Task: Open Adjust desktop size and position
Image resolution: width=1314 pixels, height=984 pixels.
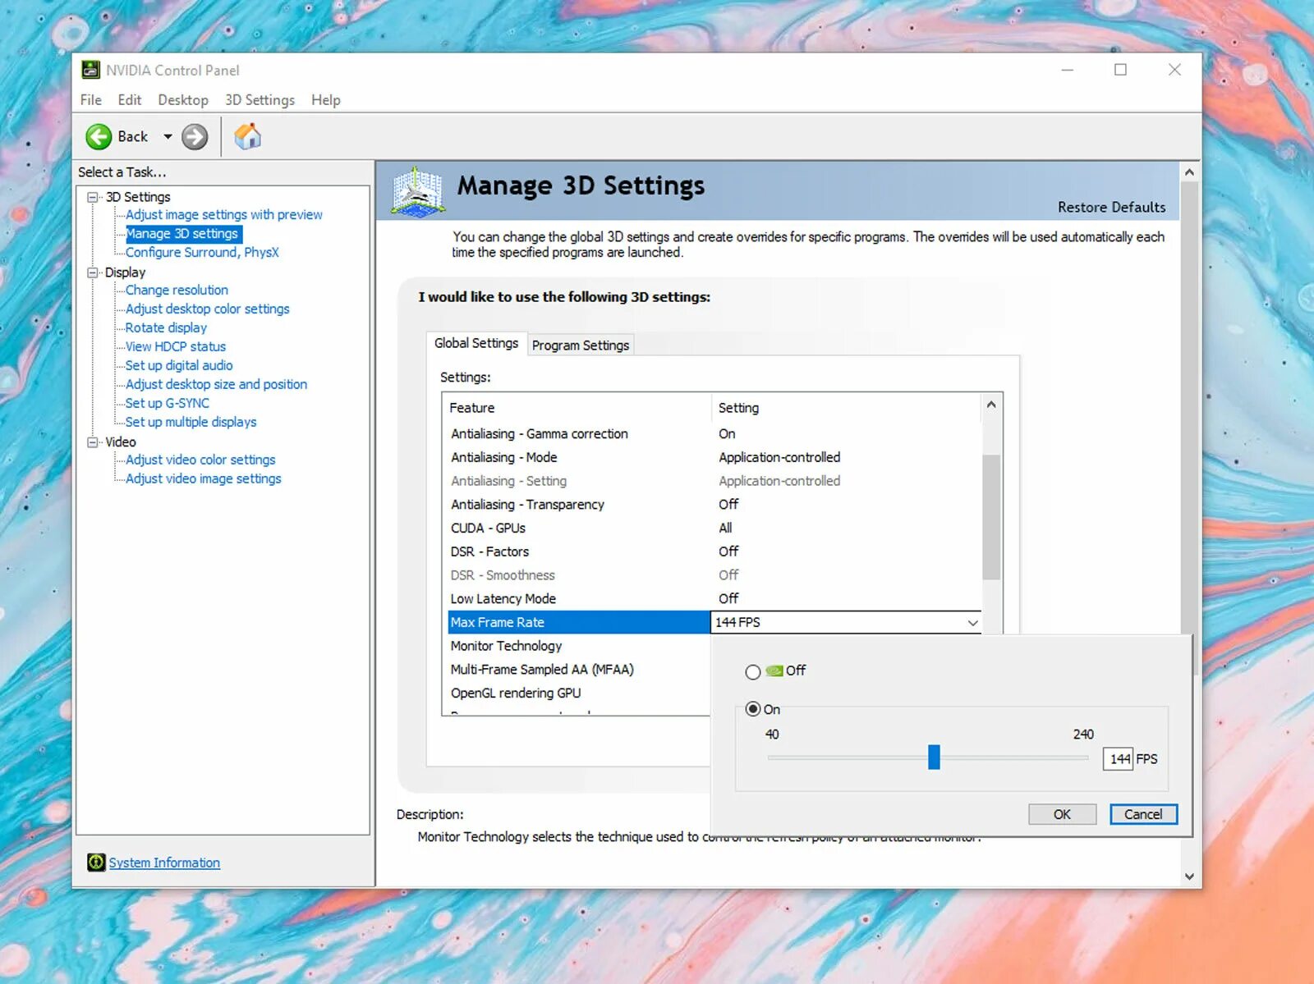Action: click(x=216, y=384)
